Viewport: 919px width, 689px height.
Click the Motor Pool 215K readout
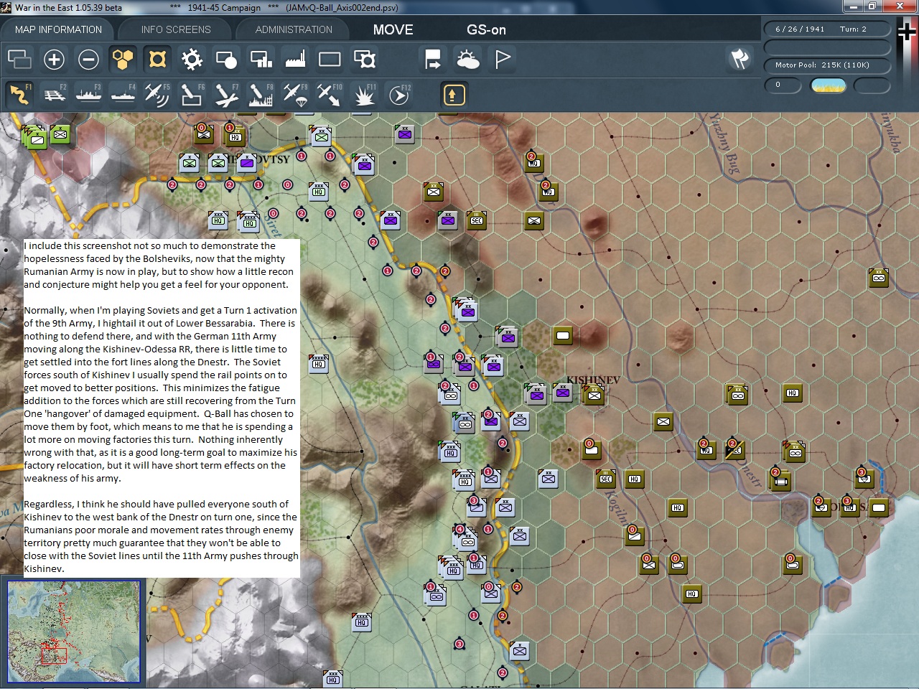tap(826, 65)
